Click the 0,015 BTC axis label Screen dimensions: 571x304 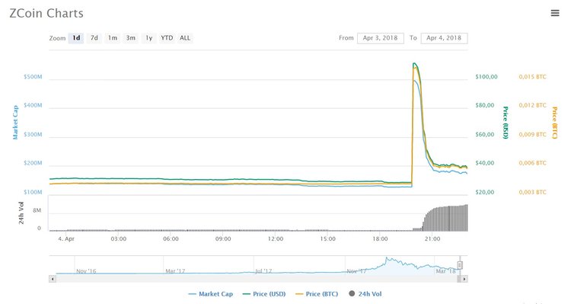pyautogui.click(x=532, y=77)
